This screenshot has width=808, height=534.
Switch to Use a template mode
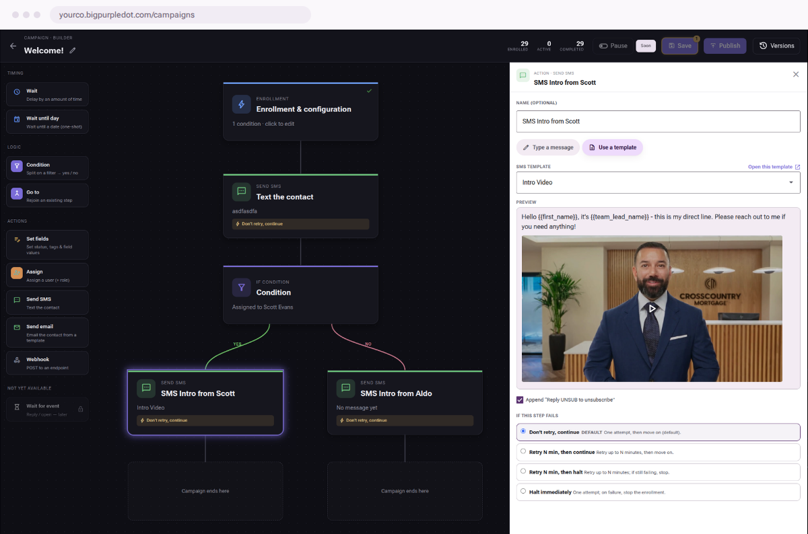pyautogui.click(x=613, y=147)
